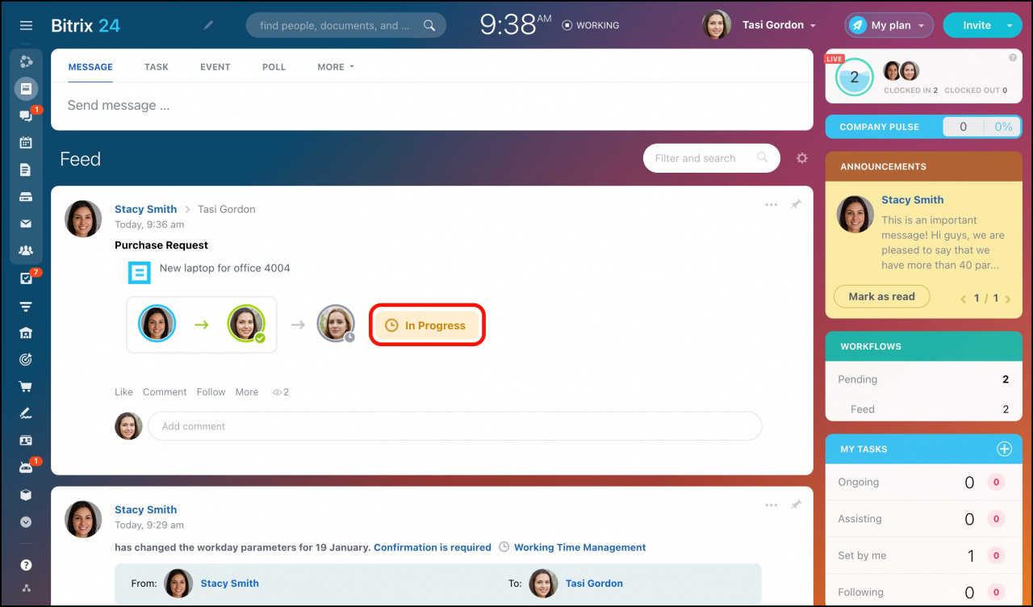This screenshot has width=1033, height=607.
Task: Toggle the WORKING workday status
Action: [591, 25]
